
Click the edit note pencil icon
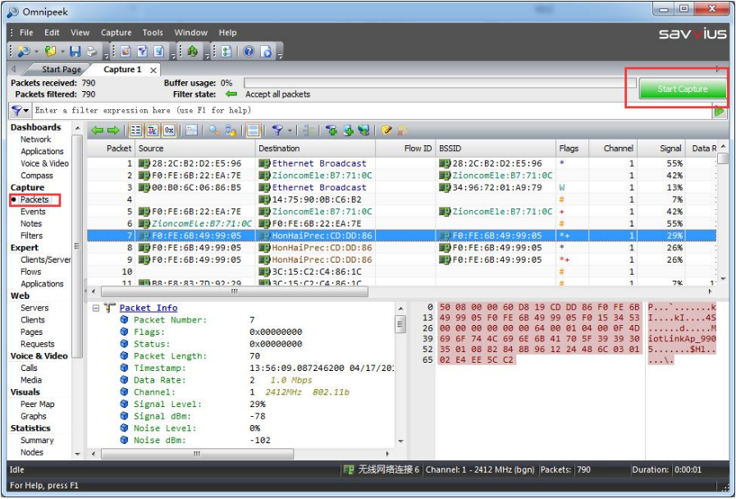(x=386, y=130)
